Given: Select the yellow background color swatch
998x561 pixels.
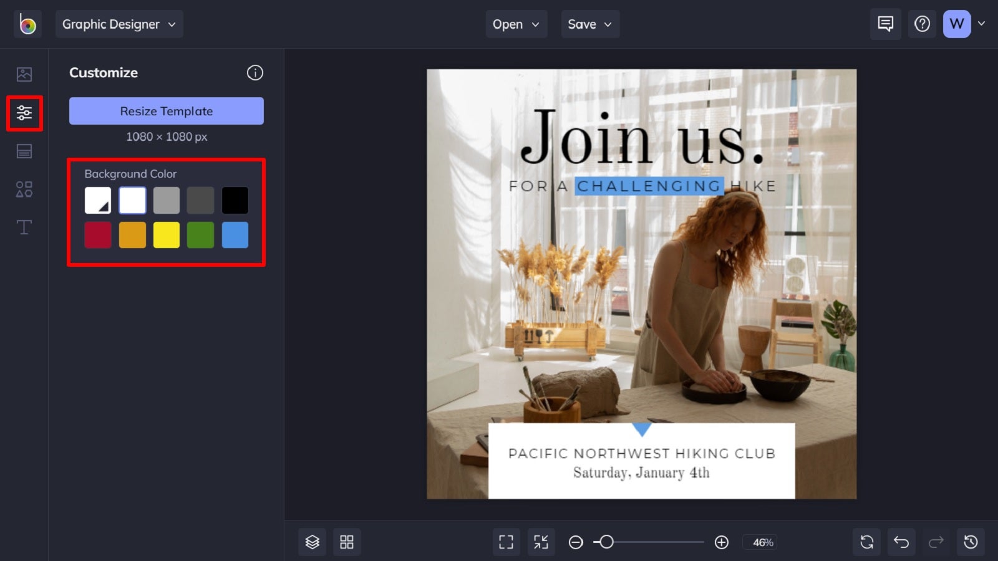Looking at the screenshot, I should [166, 235].
